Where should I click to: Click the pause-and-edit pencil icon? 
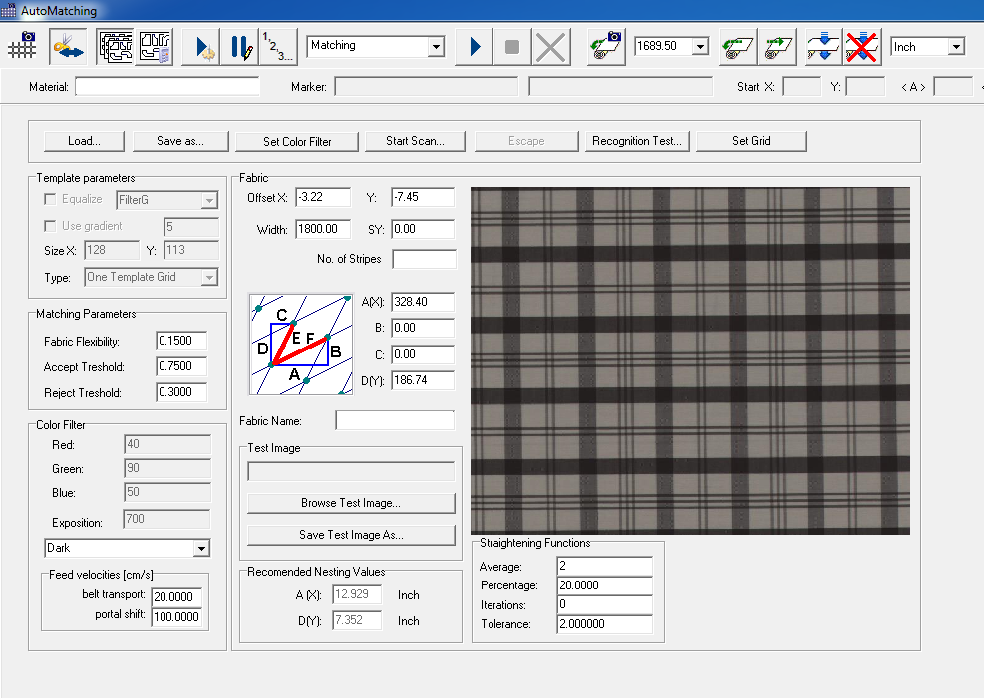(237, 46)
